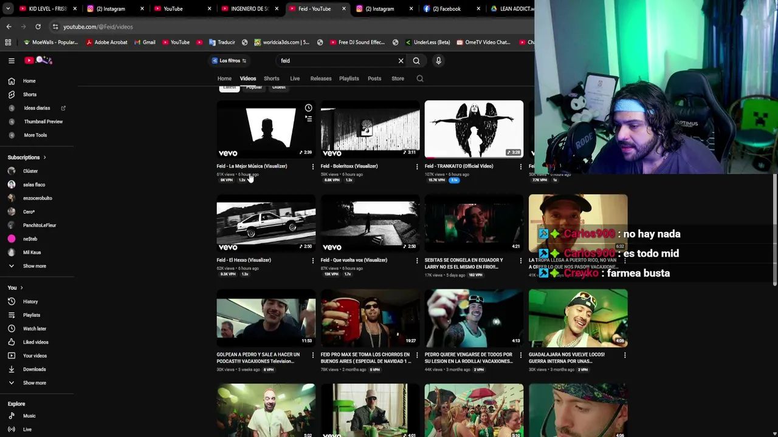Screen dimensions: 778x437
Task: Select the Popular sort chip
Action: [x=254, y=87]
